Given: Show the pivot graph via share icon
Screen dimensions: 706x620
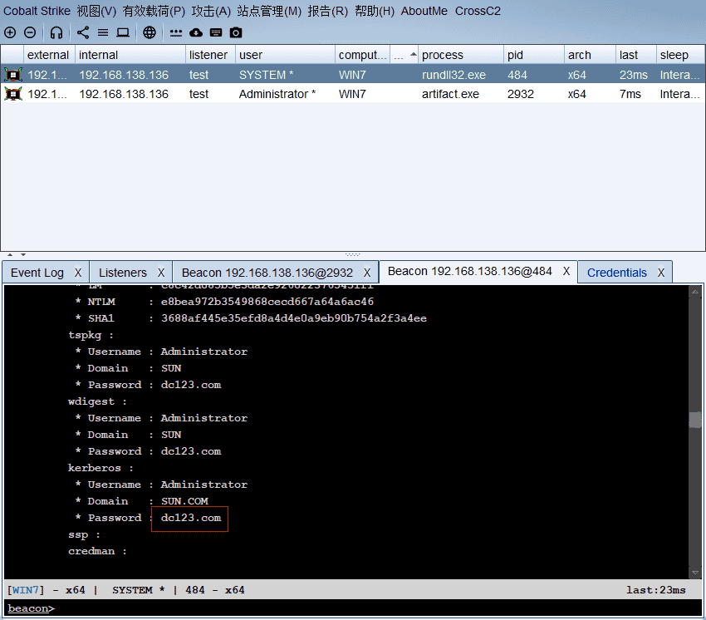Looking at the screenshot, I should tap(83, 32).
